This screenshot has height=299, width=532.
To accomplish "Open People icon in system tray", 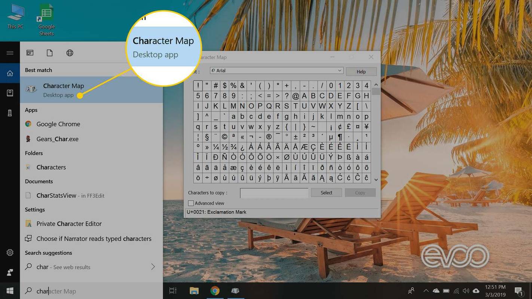I will click(412, 291).
